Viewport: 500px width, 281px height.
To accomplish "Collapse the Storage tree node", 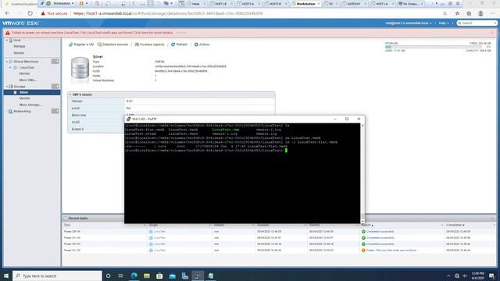I will pyautogui.click(x=7, y=87).
